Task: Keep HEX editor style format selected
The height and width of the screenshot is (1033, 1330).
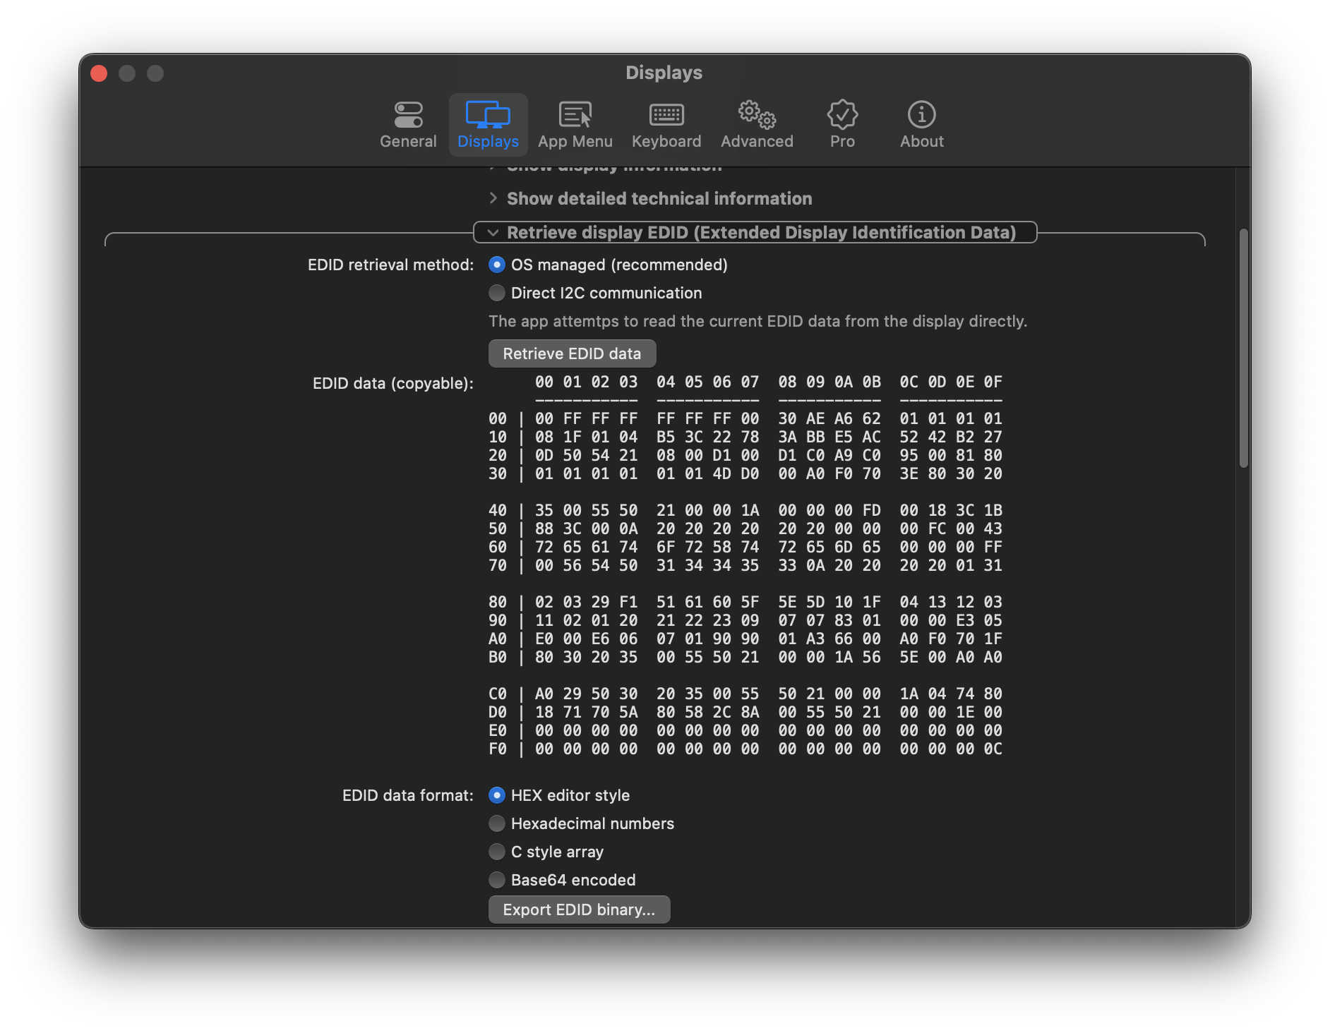Action: [497, 795]
